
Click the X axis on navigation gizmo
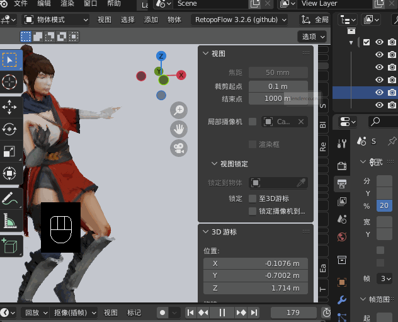tap(181, 75)
